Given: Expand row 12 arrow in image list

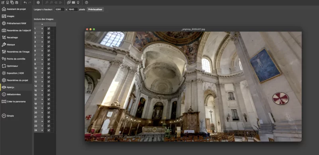Looking at the screenshot, I should [42, 77].
